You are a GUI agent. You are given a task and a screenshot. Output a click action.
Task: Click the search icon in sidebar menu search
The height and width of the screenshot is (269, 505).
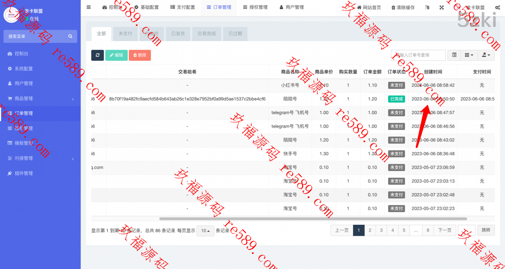click(x=70, y=36)
